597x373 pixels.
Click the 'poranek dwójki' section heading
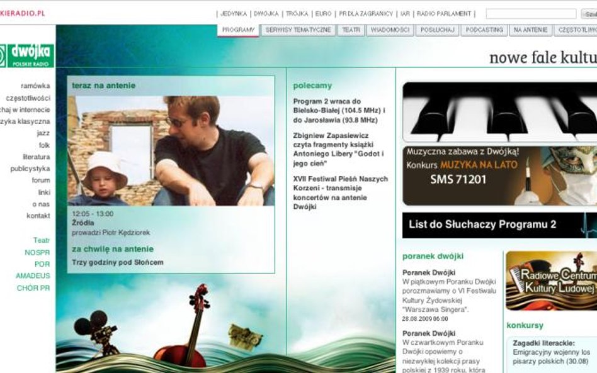(433, 256)
